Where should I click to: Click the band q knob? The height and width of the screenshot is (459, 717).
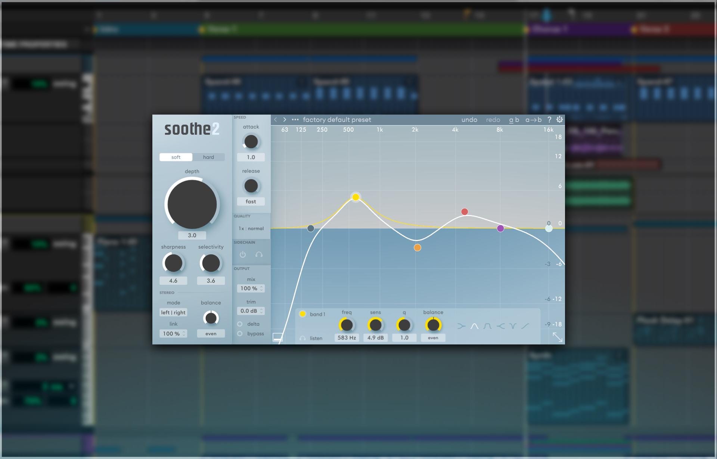coord(404,325)
